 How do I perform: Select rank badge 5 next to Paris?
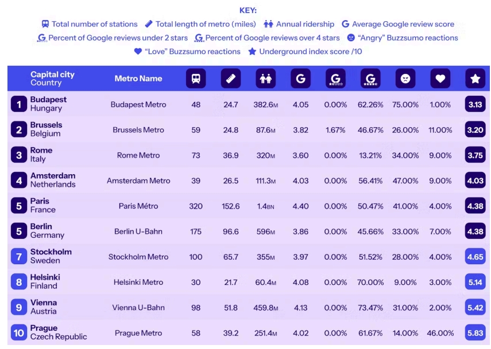tap(19, 206)
